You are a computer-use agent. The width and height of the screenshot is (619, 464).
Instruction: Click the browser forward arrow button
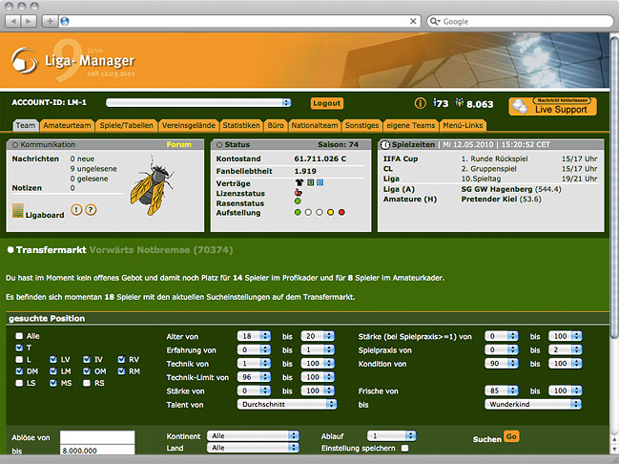(x=29, y=21)
